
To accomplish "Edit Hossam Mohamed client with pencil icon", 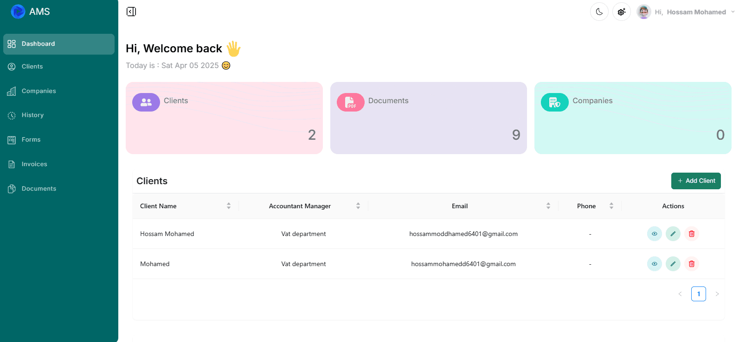I will tap(673, 234).
